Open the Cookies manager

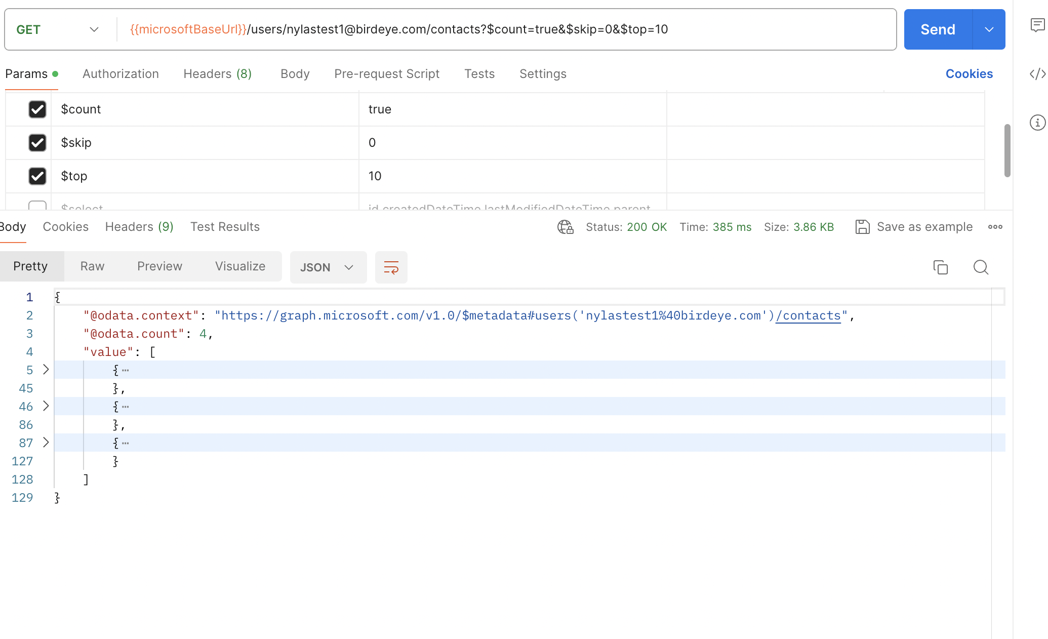pyautogui.click(x=969, y=74)
